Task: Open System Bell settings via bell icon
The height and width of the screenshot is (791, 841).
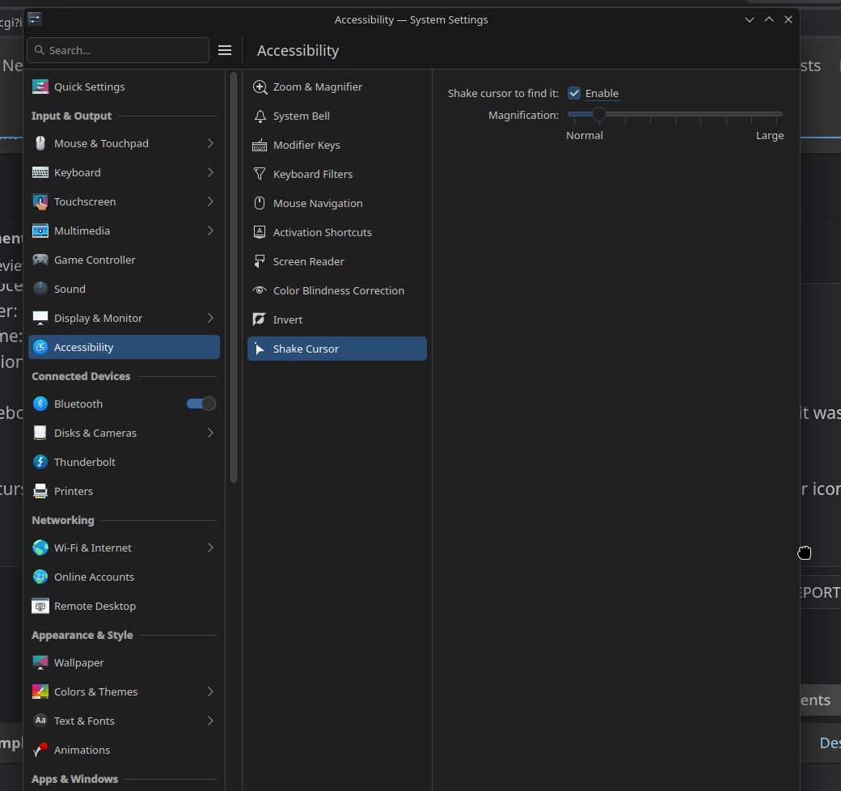Action: (260, 116)
